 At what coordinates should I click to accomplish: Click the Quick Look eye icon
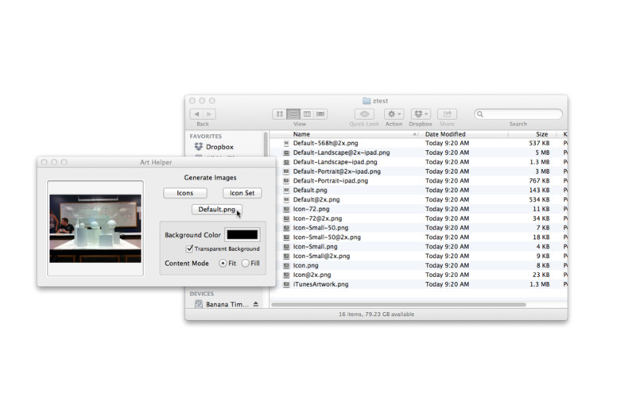click(364, 114)
